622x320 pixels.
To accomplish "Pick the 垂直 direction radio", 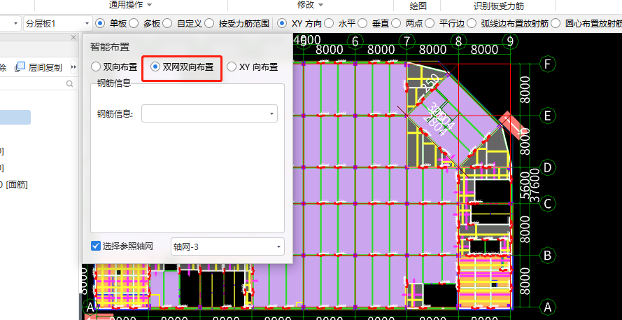I will coord(362,23).
